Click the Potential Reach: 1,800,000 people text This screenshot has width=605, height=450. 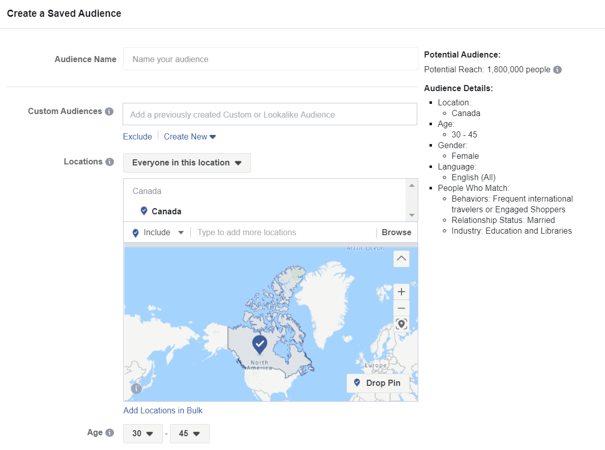click(487, 69)
